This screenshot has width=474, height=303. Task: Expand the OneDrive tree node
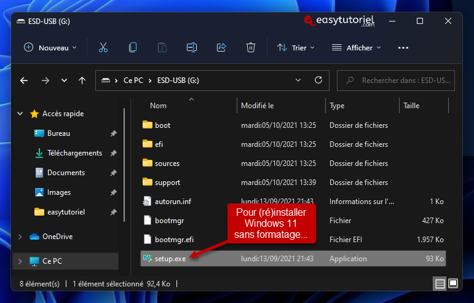tap(20, 237)
